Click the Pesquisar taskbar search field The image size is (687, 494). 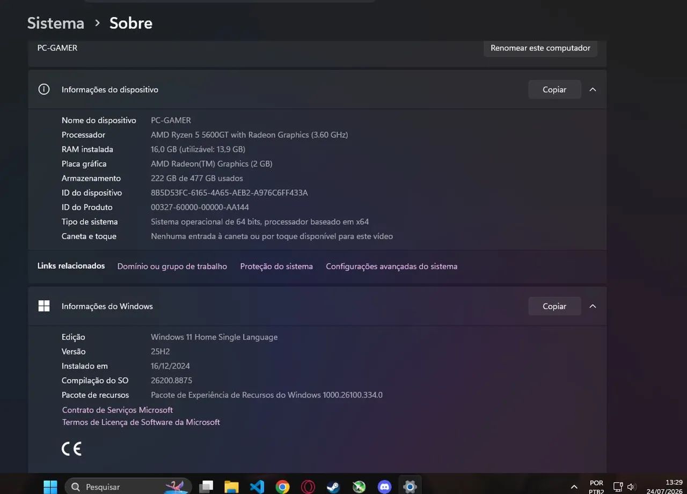(x=128, y=486)
